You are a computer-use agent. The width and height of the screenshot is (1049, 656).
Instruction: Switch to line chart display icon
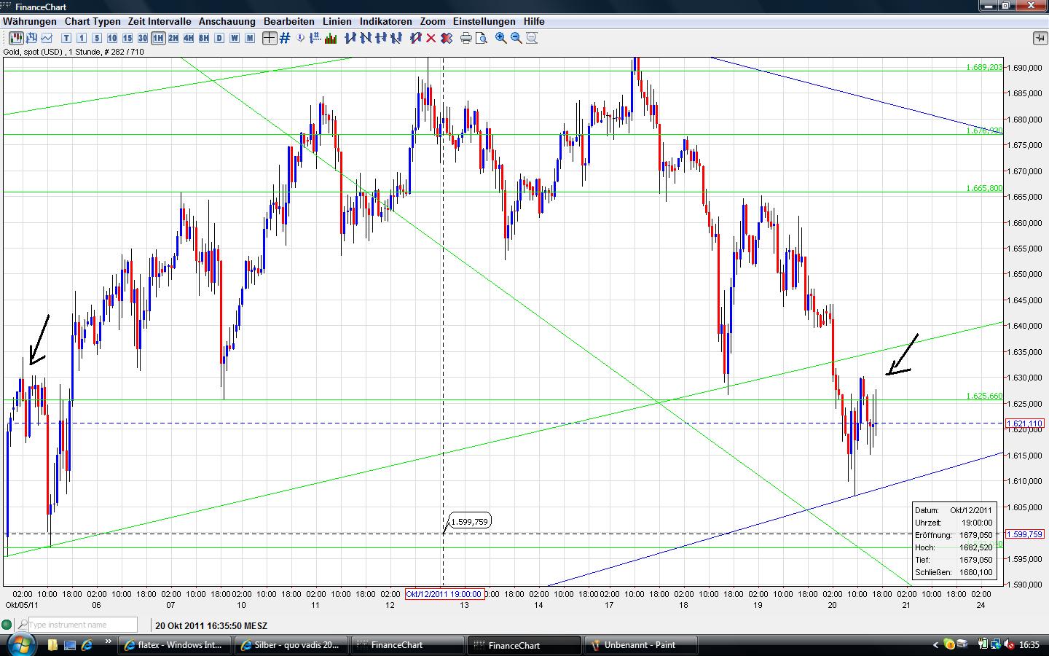45,38
